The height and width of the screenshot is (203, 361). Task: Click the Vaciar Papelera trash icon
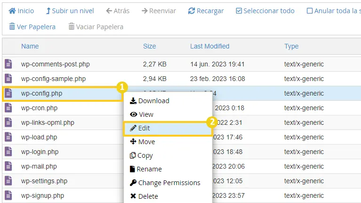coord(72,26)
